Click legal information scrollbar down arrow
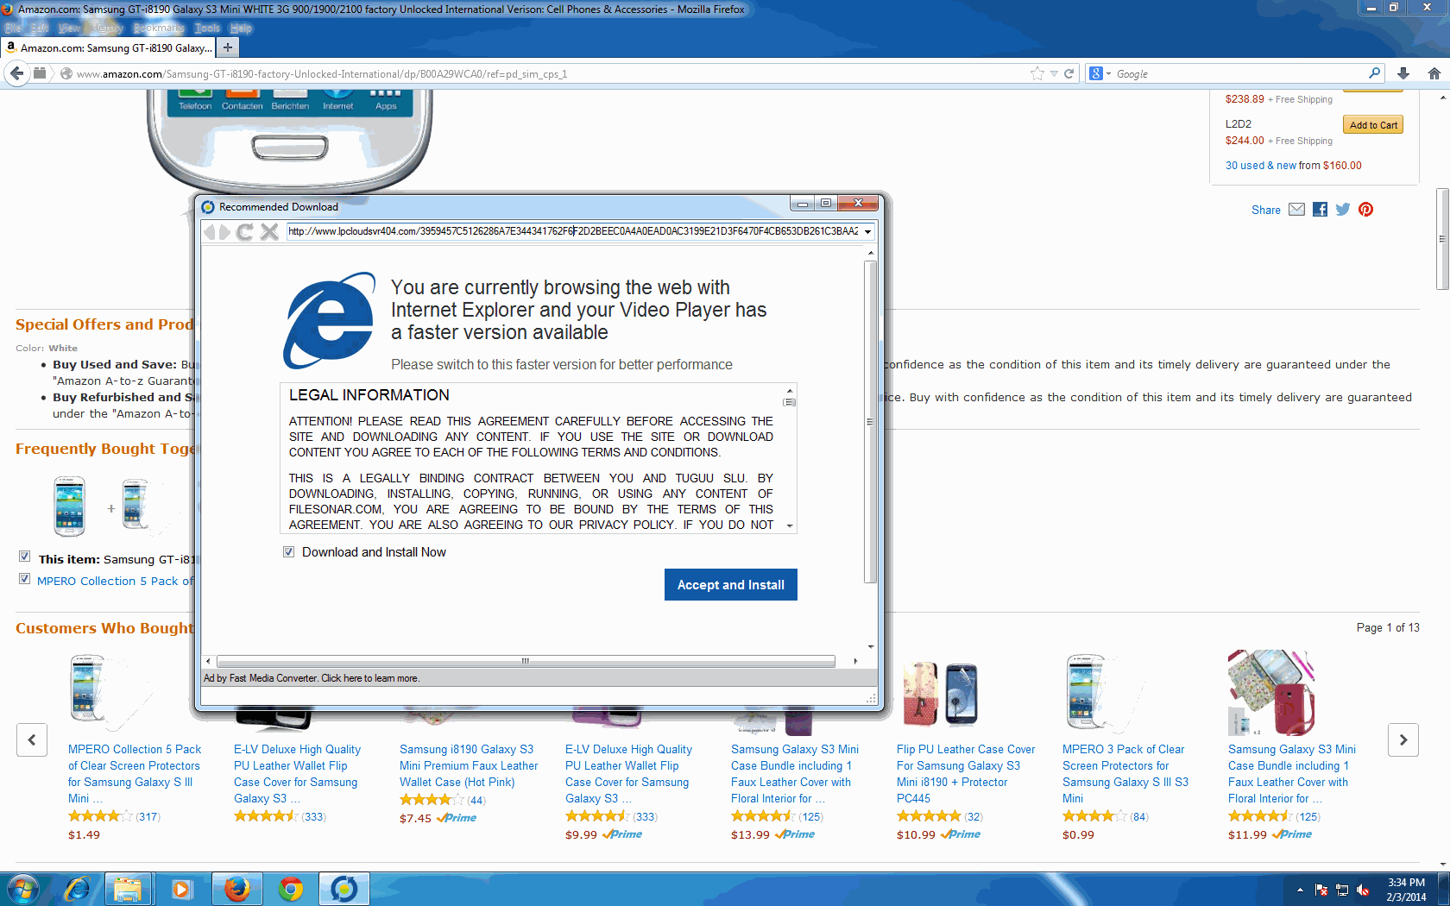 point(790,525)
